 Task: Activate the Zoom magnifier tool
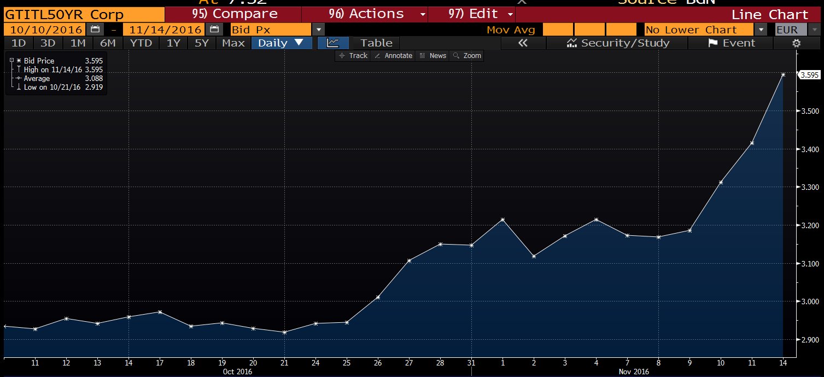coord(466,56)
